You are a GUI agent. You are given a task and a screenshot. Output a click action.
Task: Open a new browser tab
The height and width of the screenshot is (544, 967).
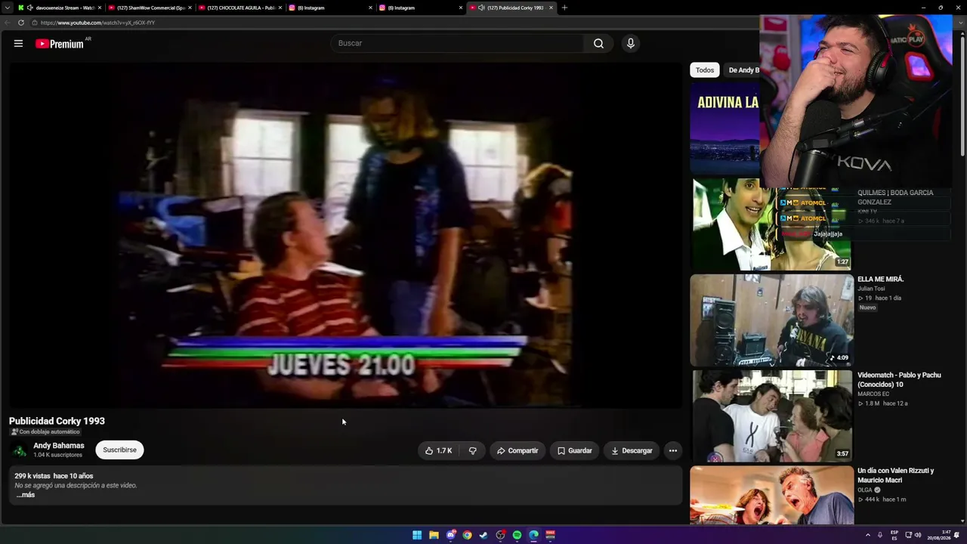564,8
